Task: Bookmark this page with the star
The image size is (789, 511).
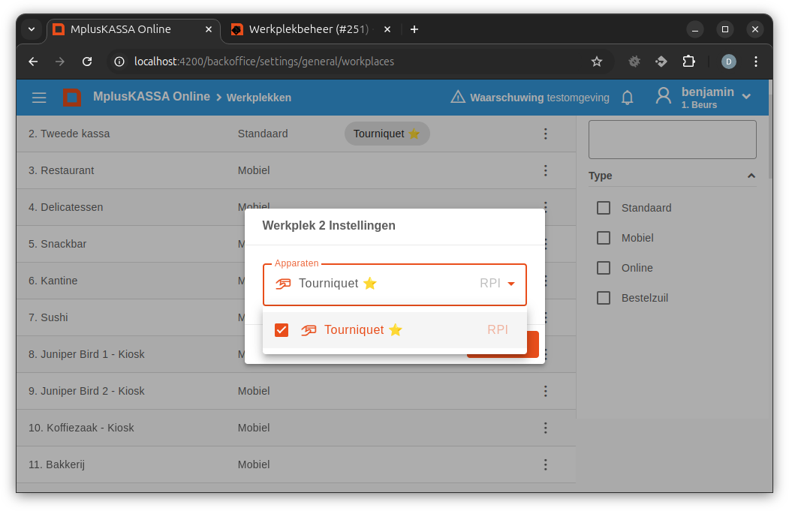Action: pos(597,62)
